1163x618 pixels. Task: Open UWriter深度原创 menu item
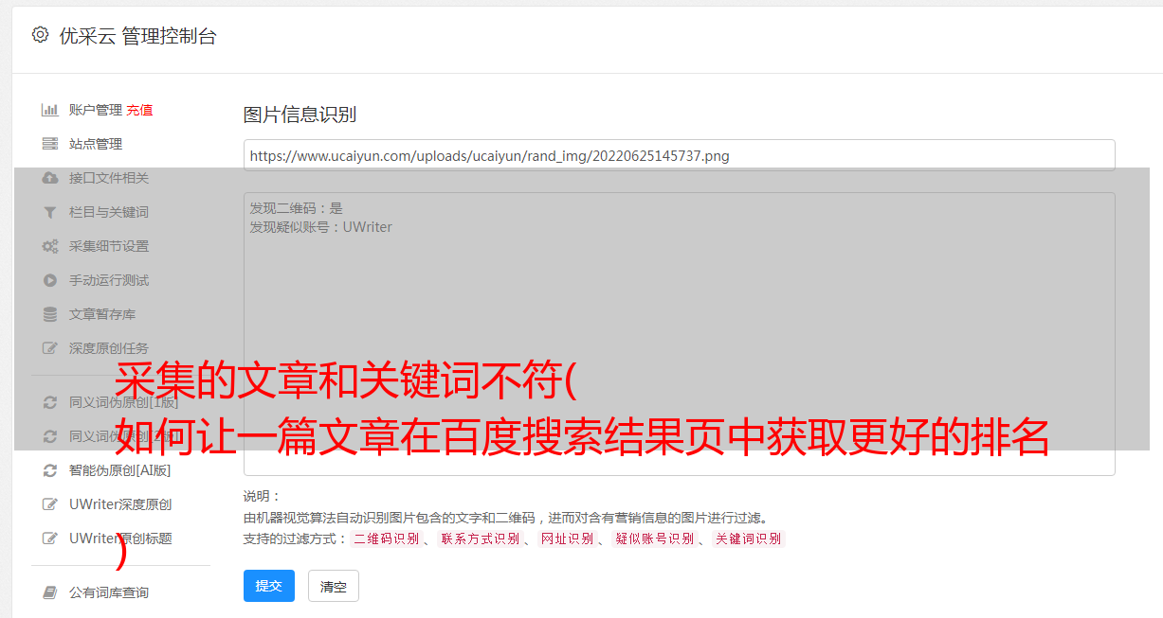(120, 504)
